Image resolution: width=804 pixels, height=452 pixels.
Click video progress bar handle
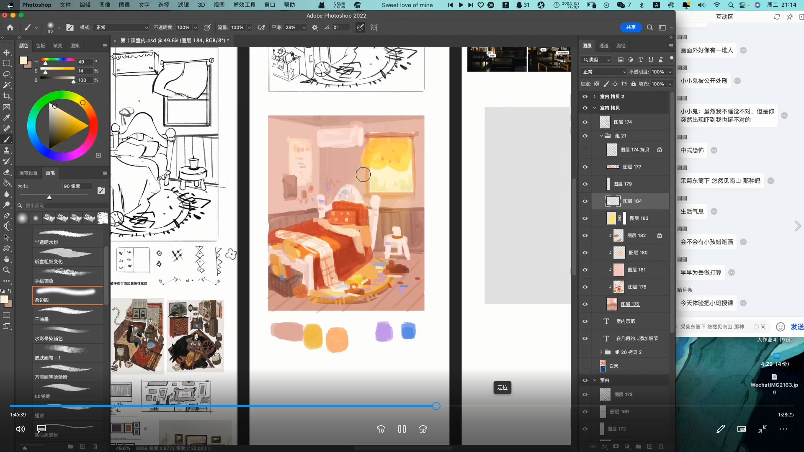pyautogui.click(x=436, y=406)
